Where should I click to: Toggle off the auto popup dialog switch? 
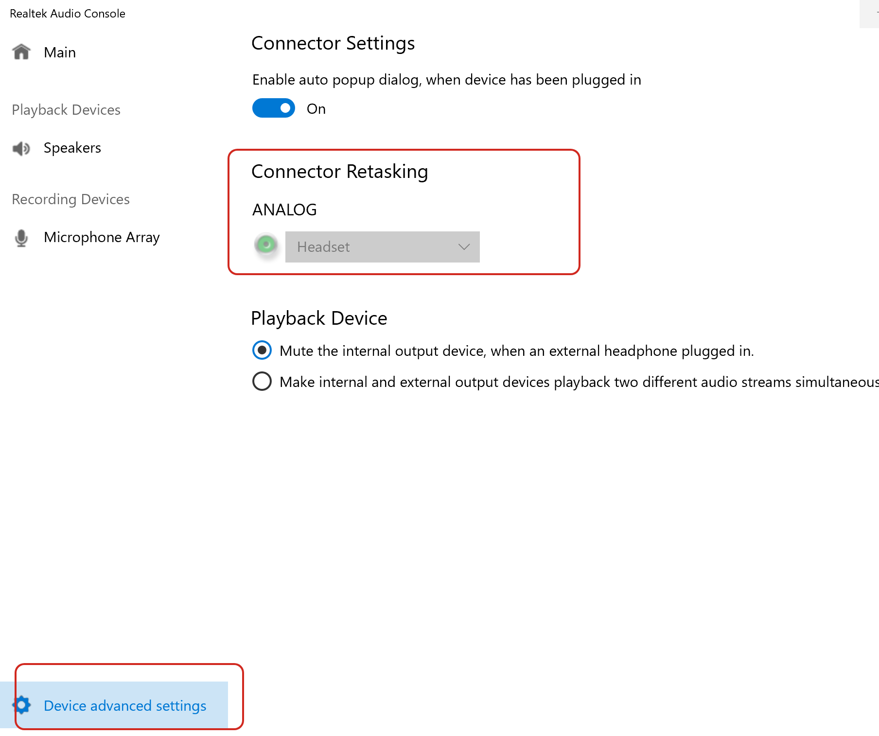click(x=274, y=108)
